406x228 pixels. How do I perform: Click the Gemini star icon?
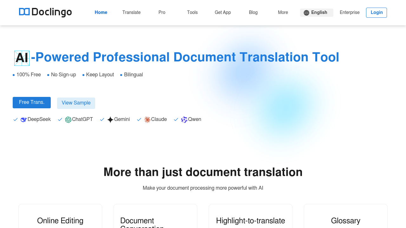click(x=110, y=119)
